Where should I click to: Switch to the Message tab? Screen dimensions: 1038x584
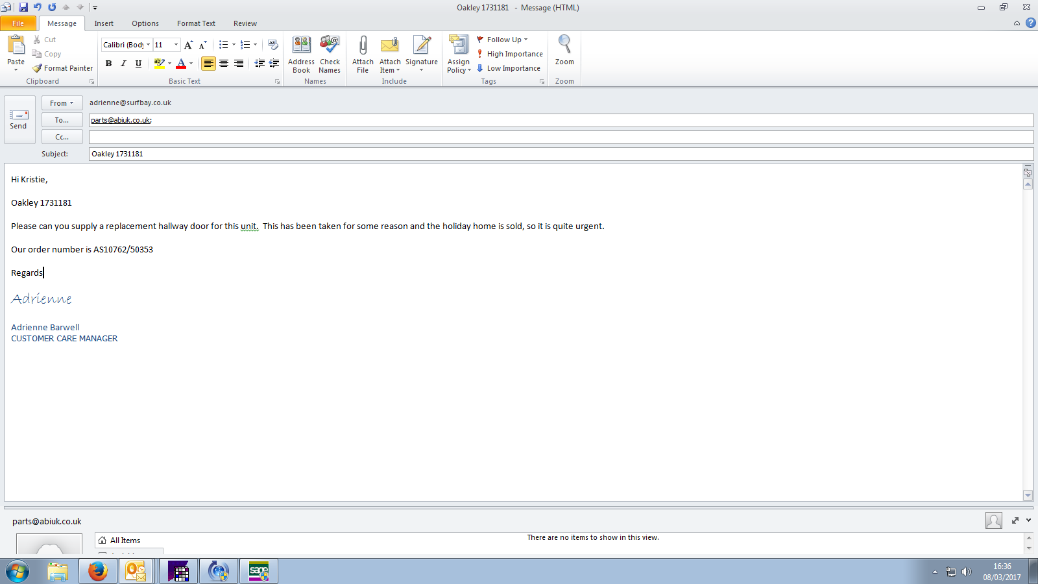pyautogui.click(x=62, y=23)
